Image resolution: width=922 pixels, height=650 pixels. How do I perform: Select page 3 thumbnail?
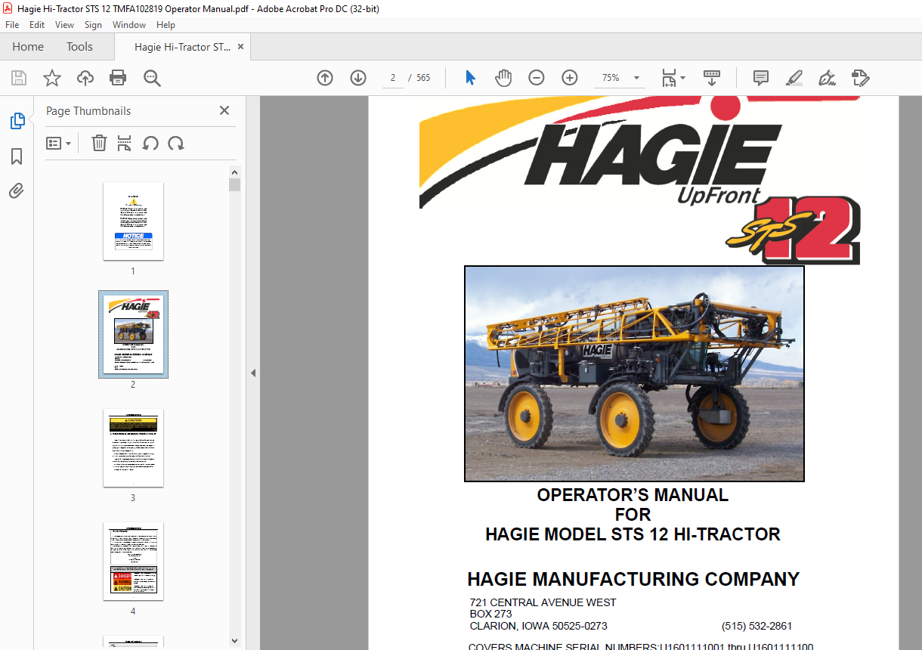[133, 447]
